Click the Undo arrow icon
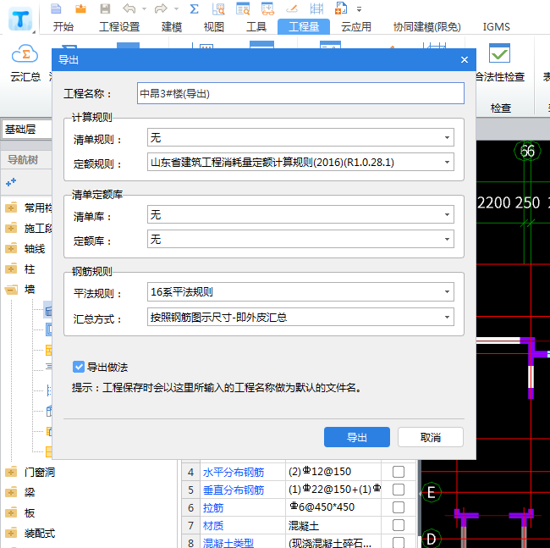 pyautogui.click(x=129, y=8)
